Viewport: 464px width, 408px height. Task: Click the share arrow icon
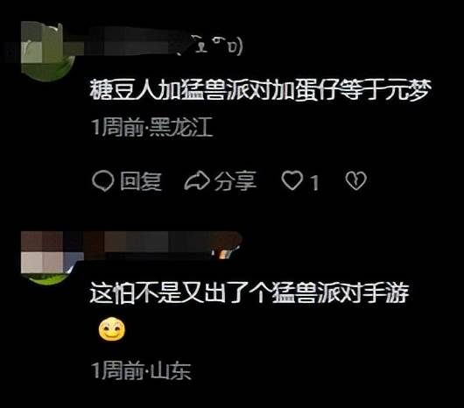click(x=197, y=179)
